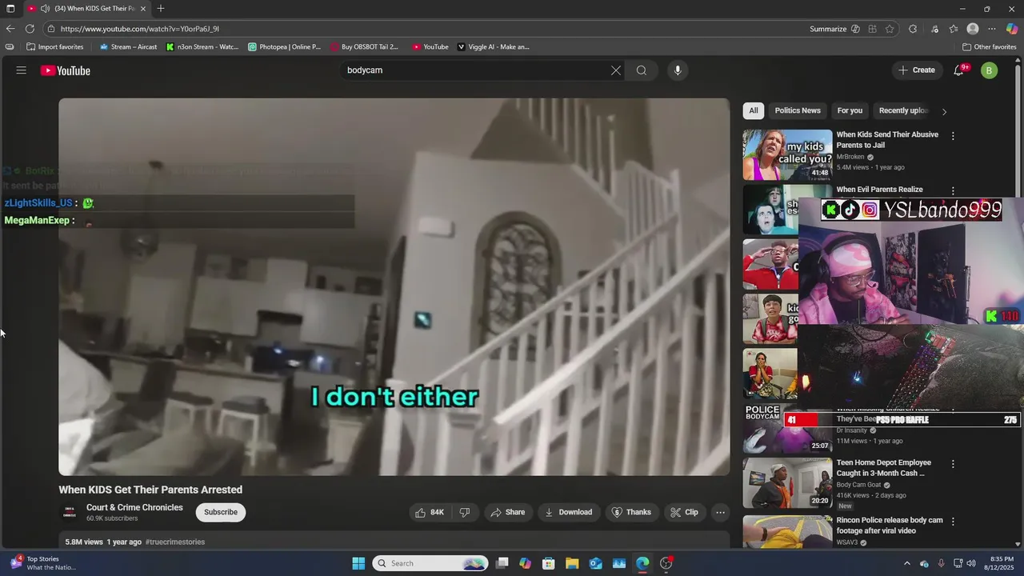Open Windows Start menu

coord(358,563)
